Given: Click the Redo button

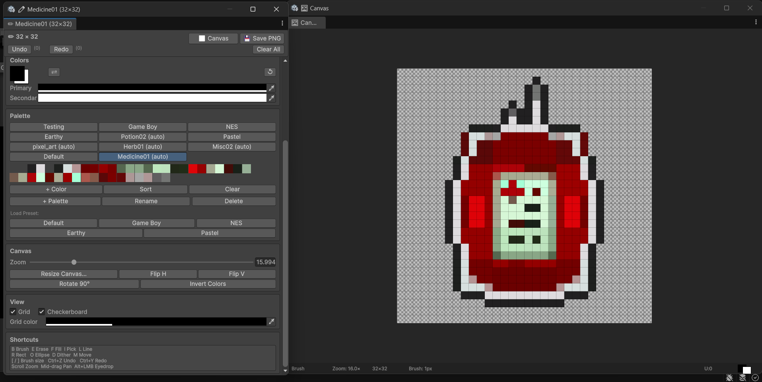Looking at the screenshot, I should pos(61,49).
